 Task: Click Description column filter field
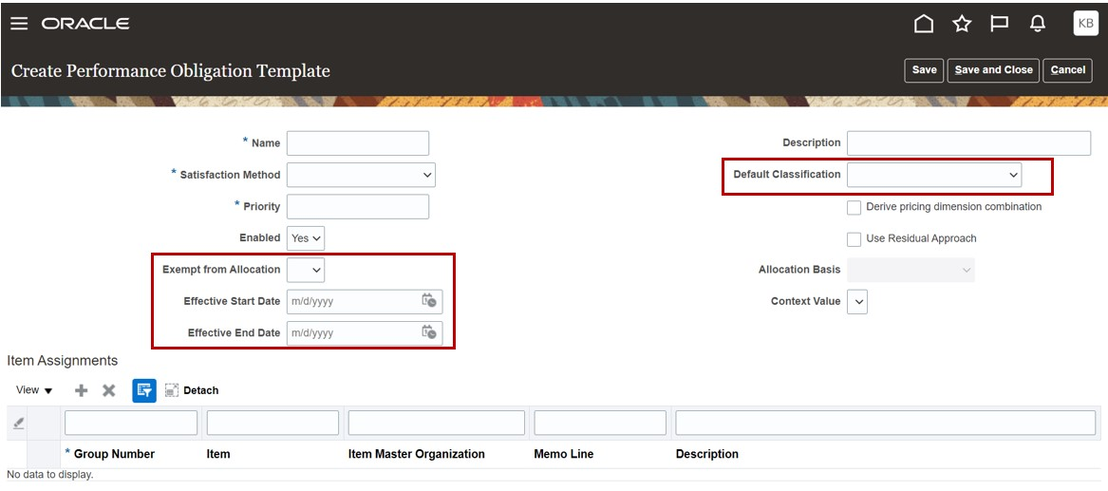coord(886,423)
